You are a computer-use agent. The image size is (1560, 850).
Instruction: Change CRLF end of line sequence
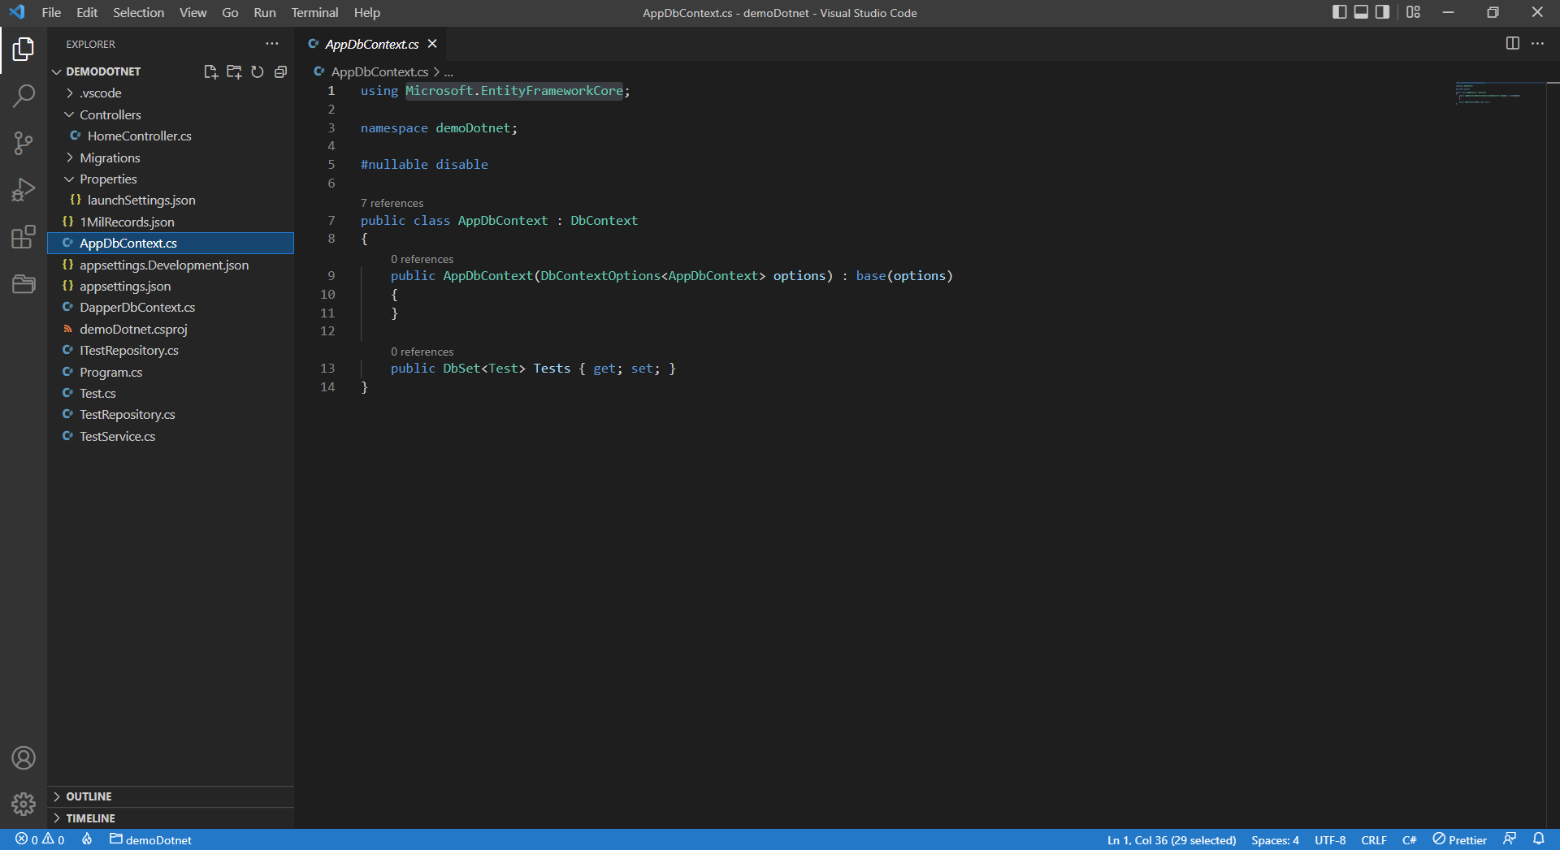1374,839
